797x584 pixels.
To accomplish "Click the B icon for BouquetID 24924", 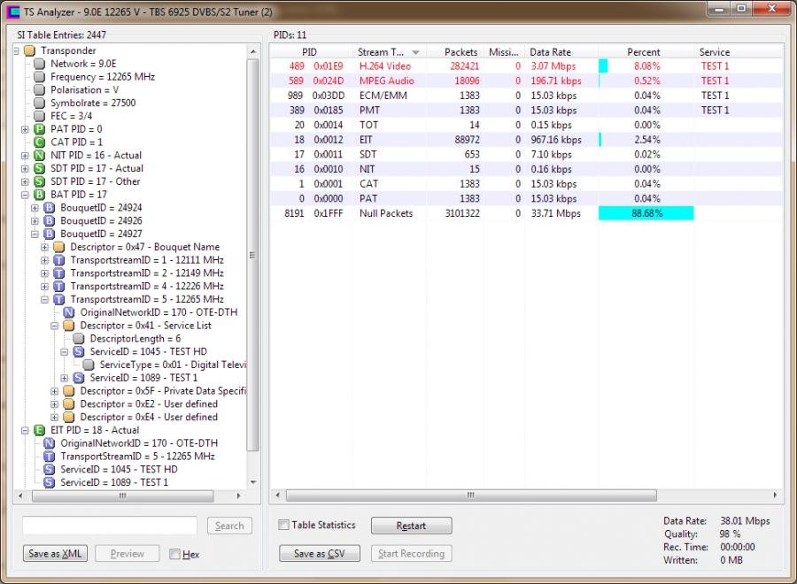I will 50,208.
